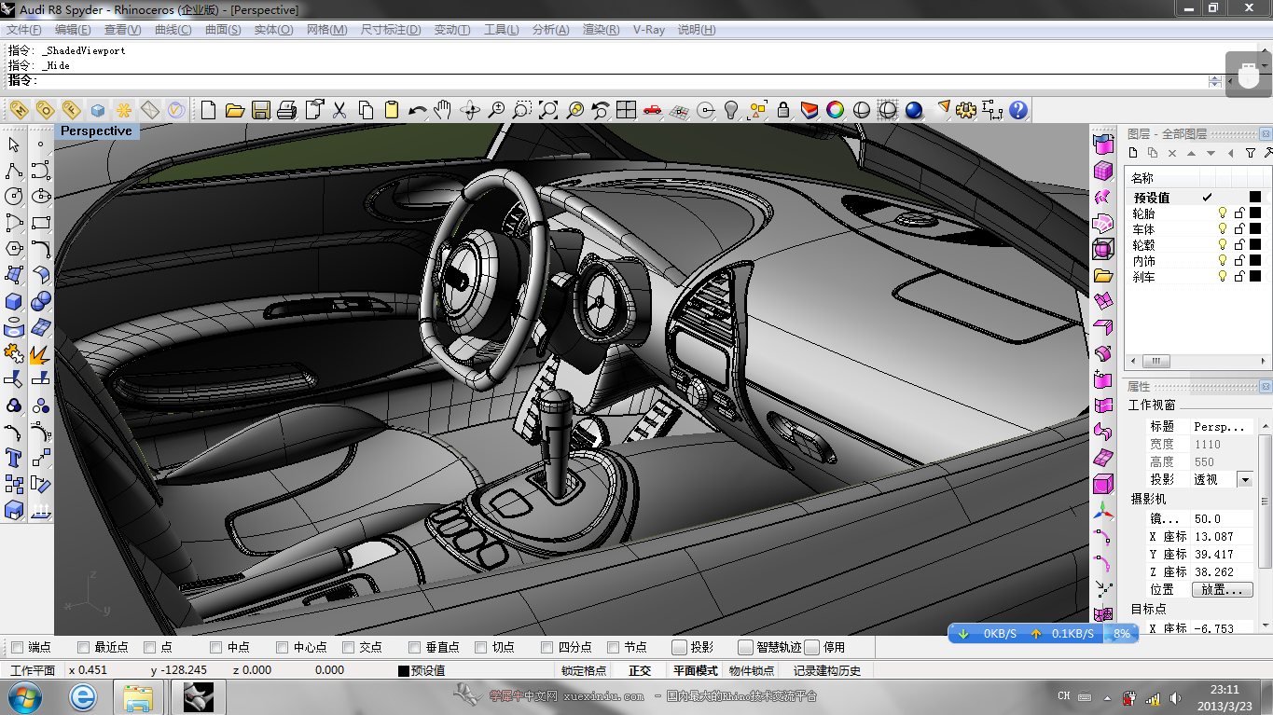Click the blue render sphere icon
Screen dimensions: 1273x715
tap(914, 110)
